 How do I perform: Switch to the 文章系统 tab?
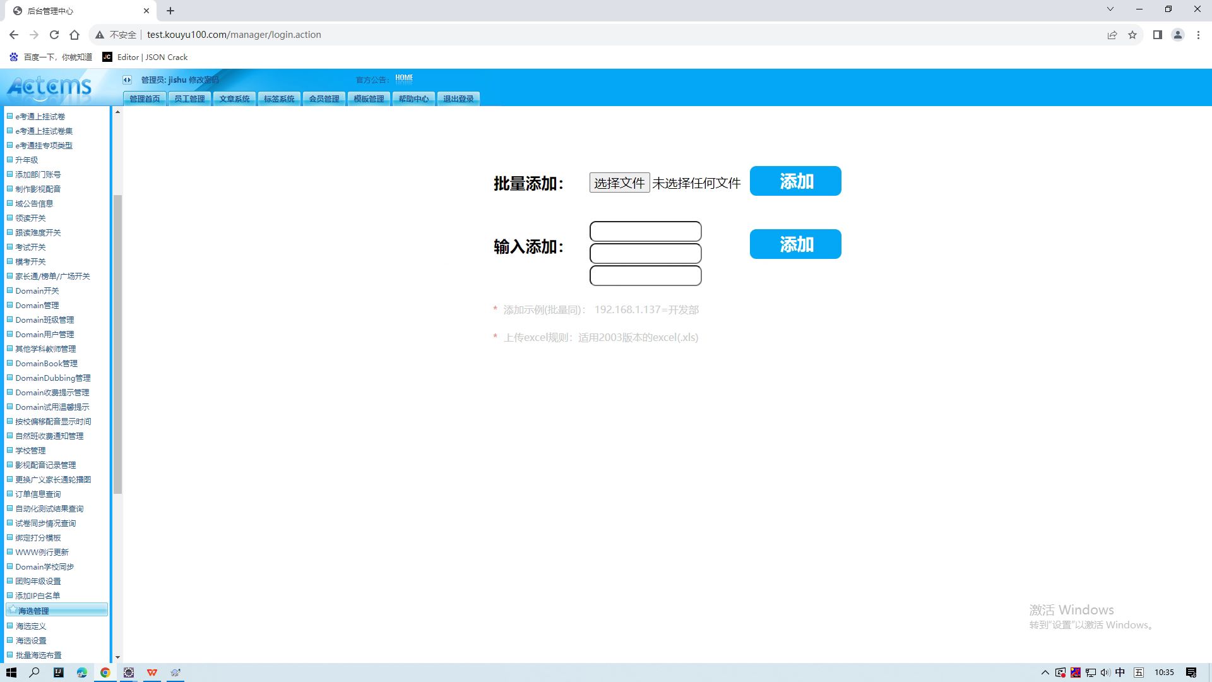click(234, 99)
